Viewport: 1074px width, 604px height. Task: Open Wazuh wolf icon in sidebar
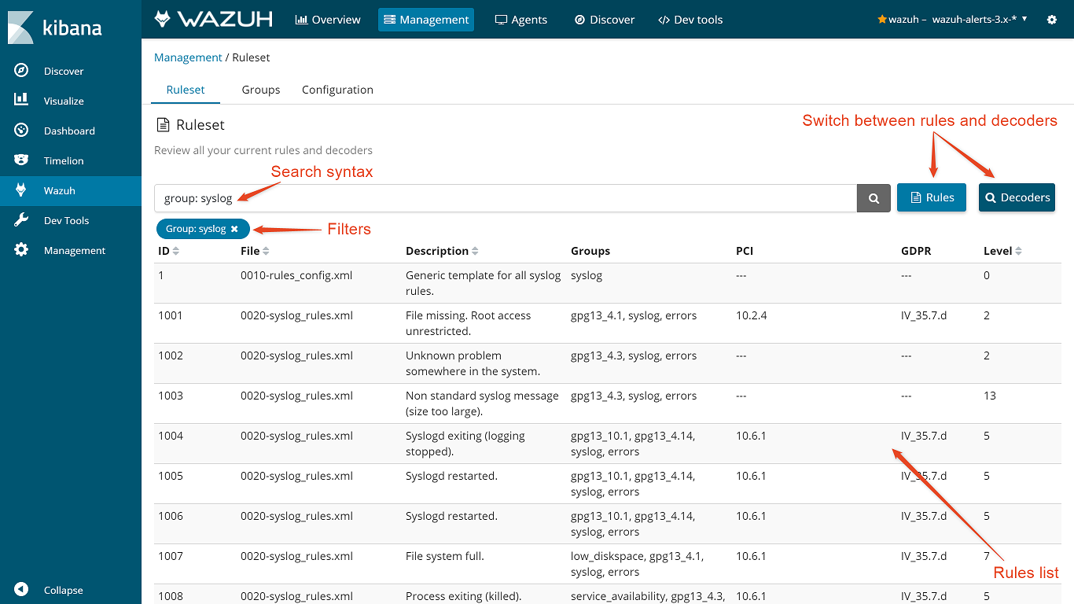(x=21, y=190)
